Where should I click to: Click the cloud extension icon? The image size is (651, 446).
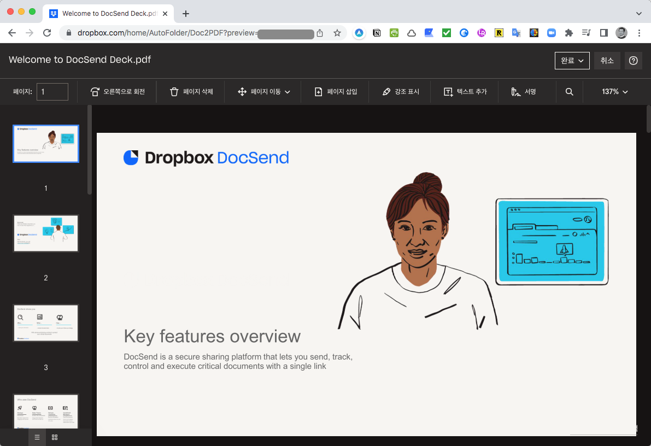412,33
